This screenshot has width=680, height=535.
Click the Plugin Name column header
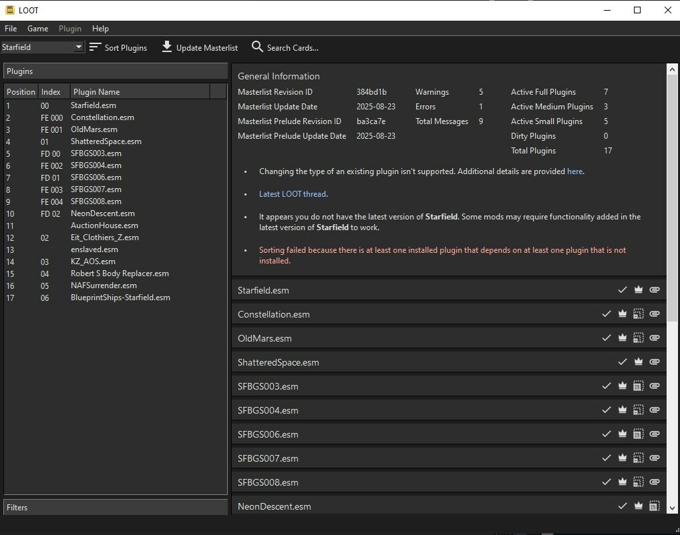(x=140, y=92)
